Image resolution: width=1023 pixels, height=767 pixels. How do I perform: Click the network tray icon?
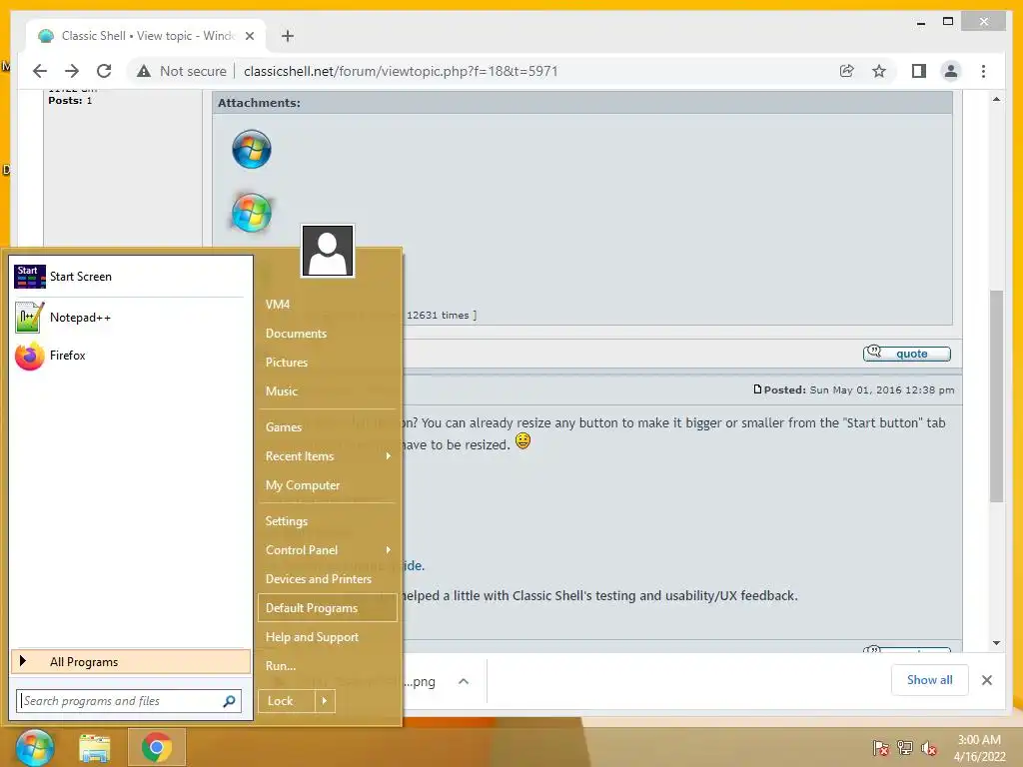[x=905, y=748]
